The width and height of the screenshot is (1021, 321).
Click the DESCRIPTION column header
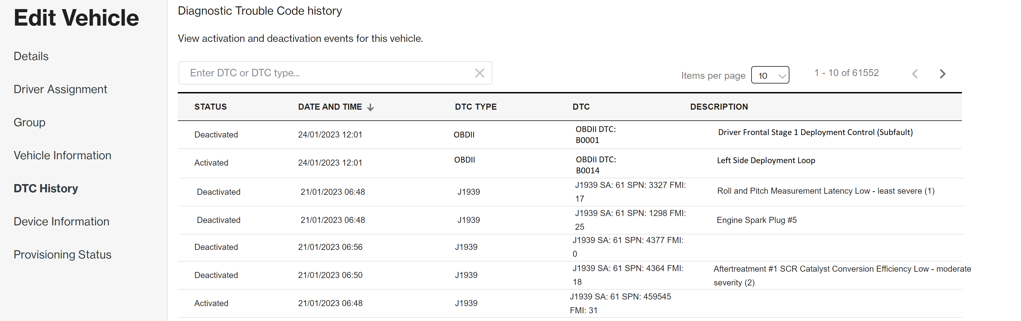click(719, 107)
